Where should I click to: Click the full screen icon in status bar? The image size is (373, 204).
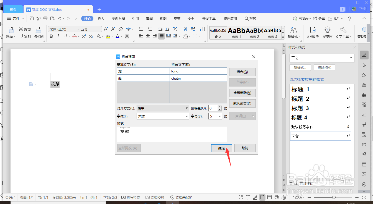(241, 197)
